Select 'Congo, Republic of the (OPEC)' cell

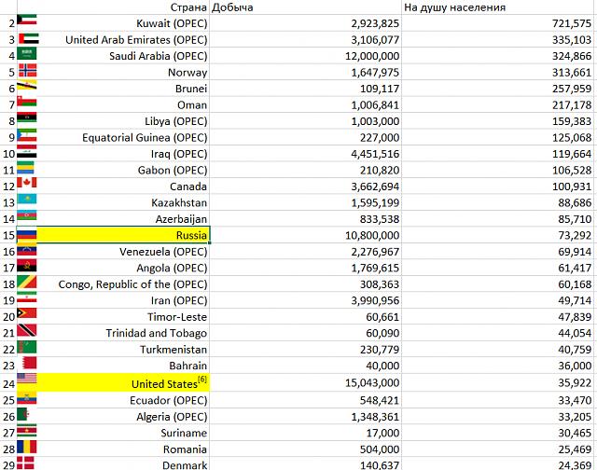[113, 284]
